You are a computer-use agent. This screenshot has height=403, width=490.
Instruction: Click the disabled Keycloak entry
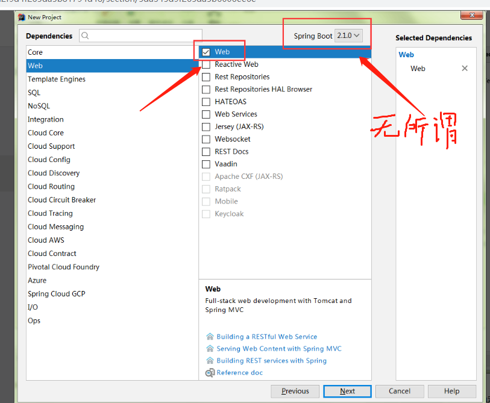tap(229, 214)
